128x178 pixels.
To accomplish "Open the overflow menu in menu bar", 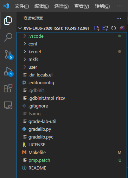I will [119, 6].
